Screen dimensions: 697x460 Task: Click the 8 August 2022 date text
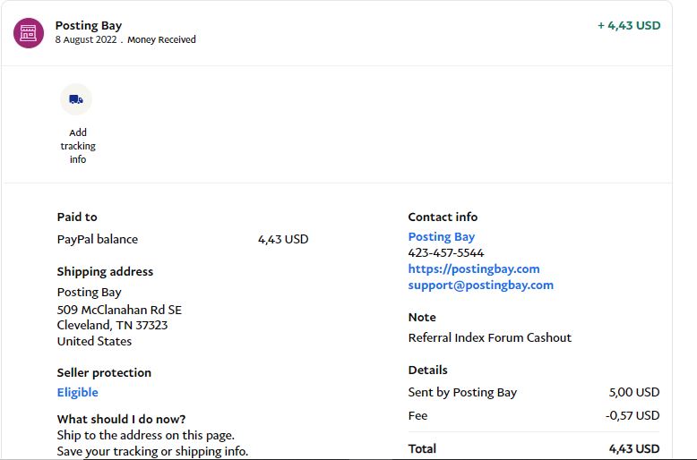click(x=86, y=39)
